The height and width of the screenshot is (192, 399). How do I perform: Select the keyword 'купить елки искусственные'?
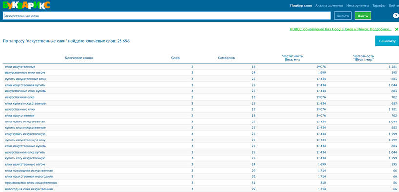pyautogui.click(x=25, y=127)
